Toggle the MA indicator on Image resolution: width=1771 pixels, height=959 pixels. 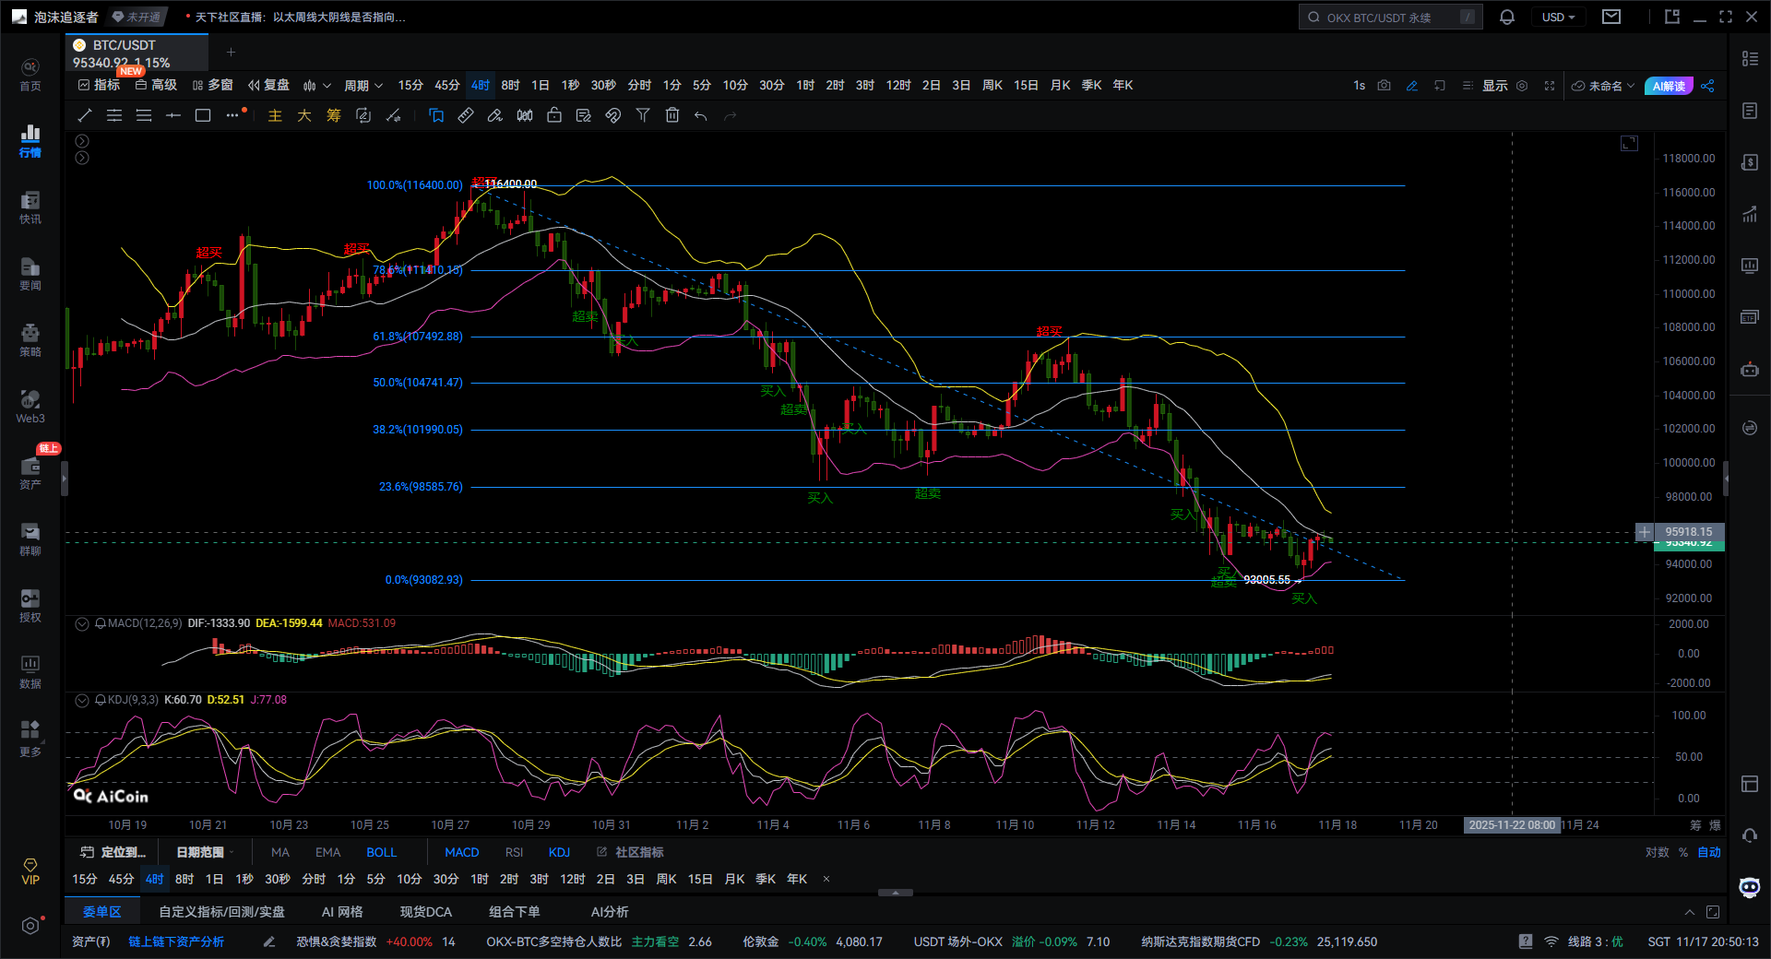tap(280, 852)
